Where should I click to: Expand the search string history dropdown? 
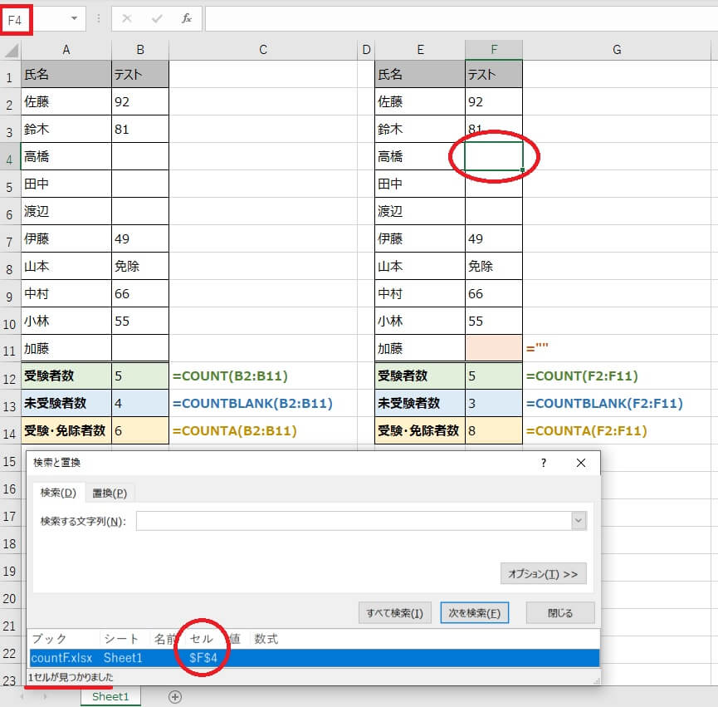(579, 521)
